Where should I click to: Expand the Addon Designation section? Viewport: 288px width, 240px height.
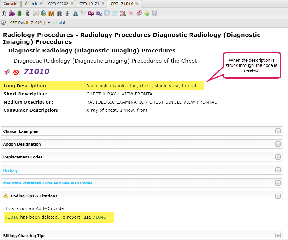point(278,144)
